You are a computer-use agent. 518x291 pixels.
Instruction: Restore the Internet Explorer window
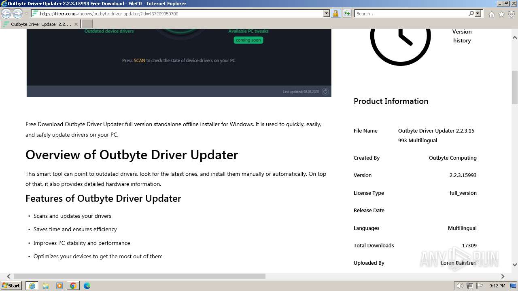point(506,4)
